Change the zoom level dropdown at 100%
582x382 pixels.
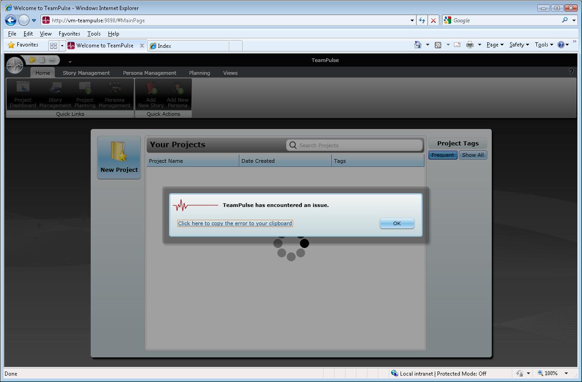pyautogui.click(x=566, y=373)
